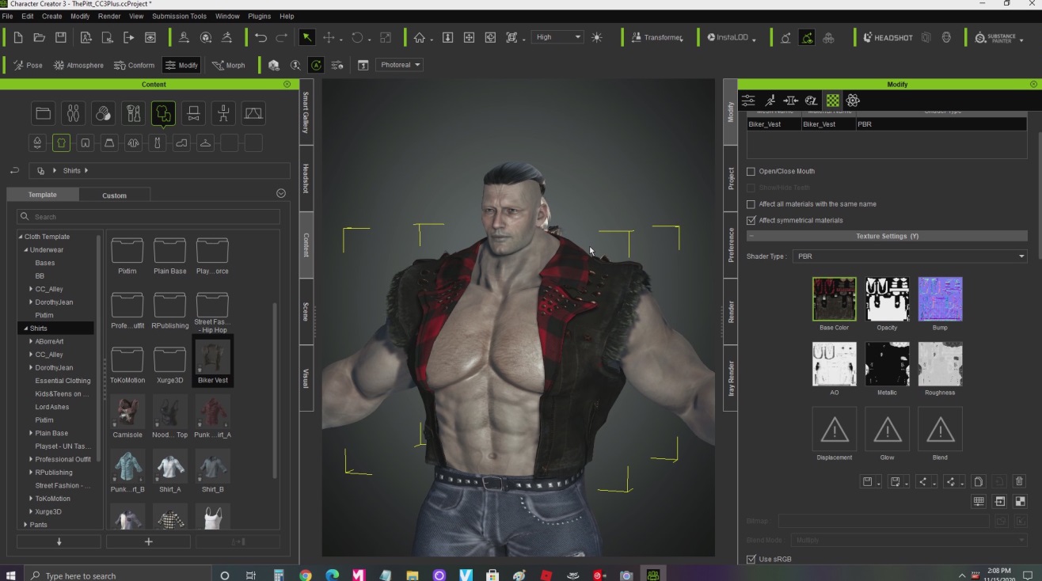Open the Substance Painter dropdown

999,38
